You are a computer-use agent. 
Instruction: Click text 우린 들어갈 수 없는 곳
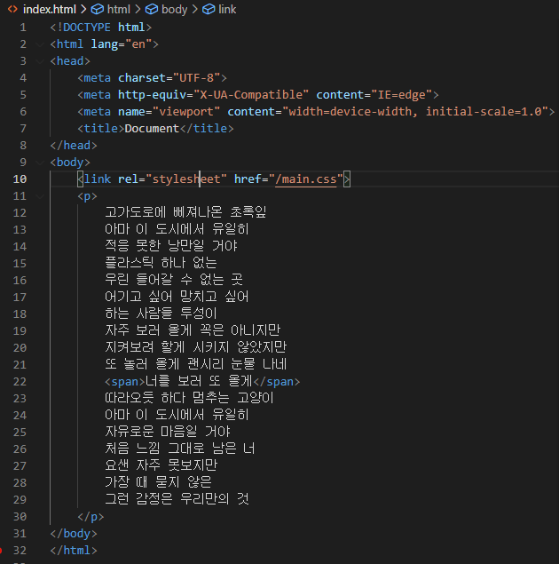[x=174, y=280]
